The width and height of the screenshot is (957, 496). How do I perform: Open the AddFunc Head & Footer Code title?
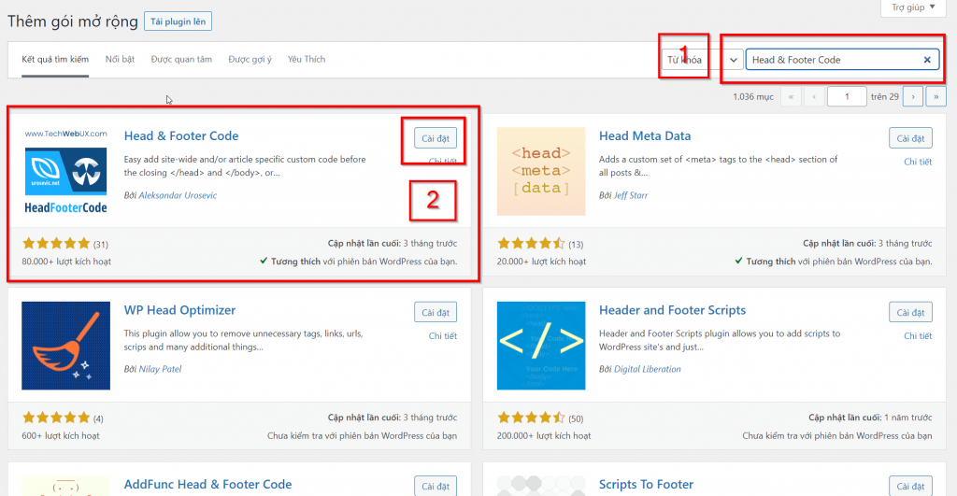(x=207, y=485)
